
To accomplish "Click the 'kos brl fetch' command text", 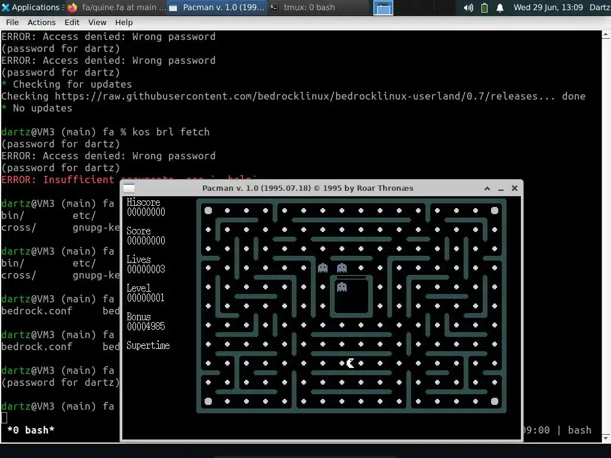I will 171,132.
